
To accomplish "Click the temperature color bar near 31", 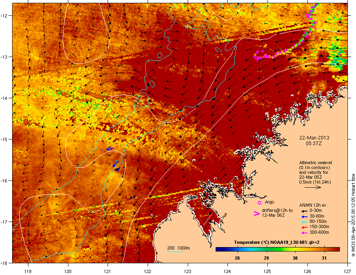I will click(324, 250).
